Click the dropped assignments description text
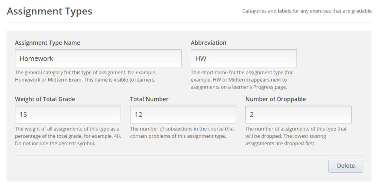This screenshot has height=183, width=377. pos(296,136)
